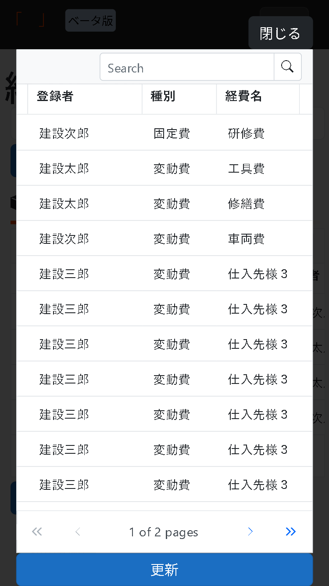Go to the next page arrow
329x586 pixels.
pyautogui.click(x=250, y=532)
